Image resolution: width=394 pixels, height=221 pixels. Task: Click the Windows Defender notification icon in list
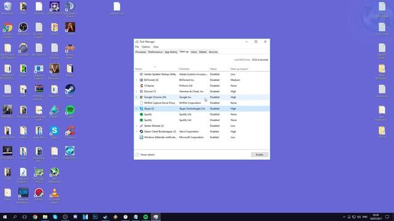141,138
